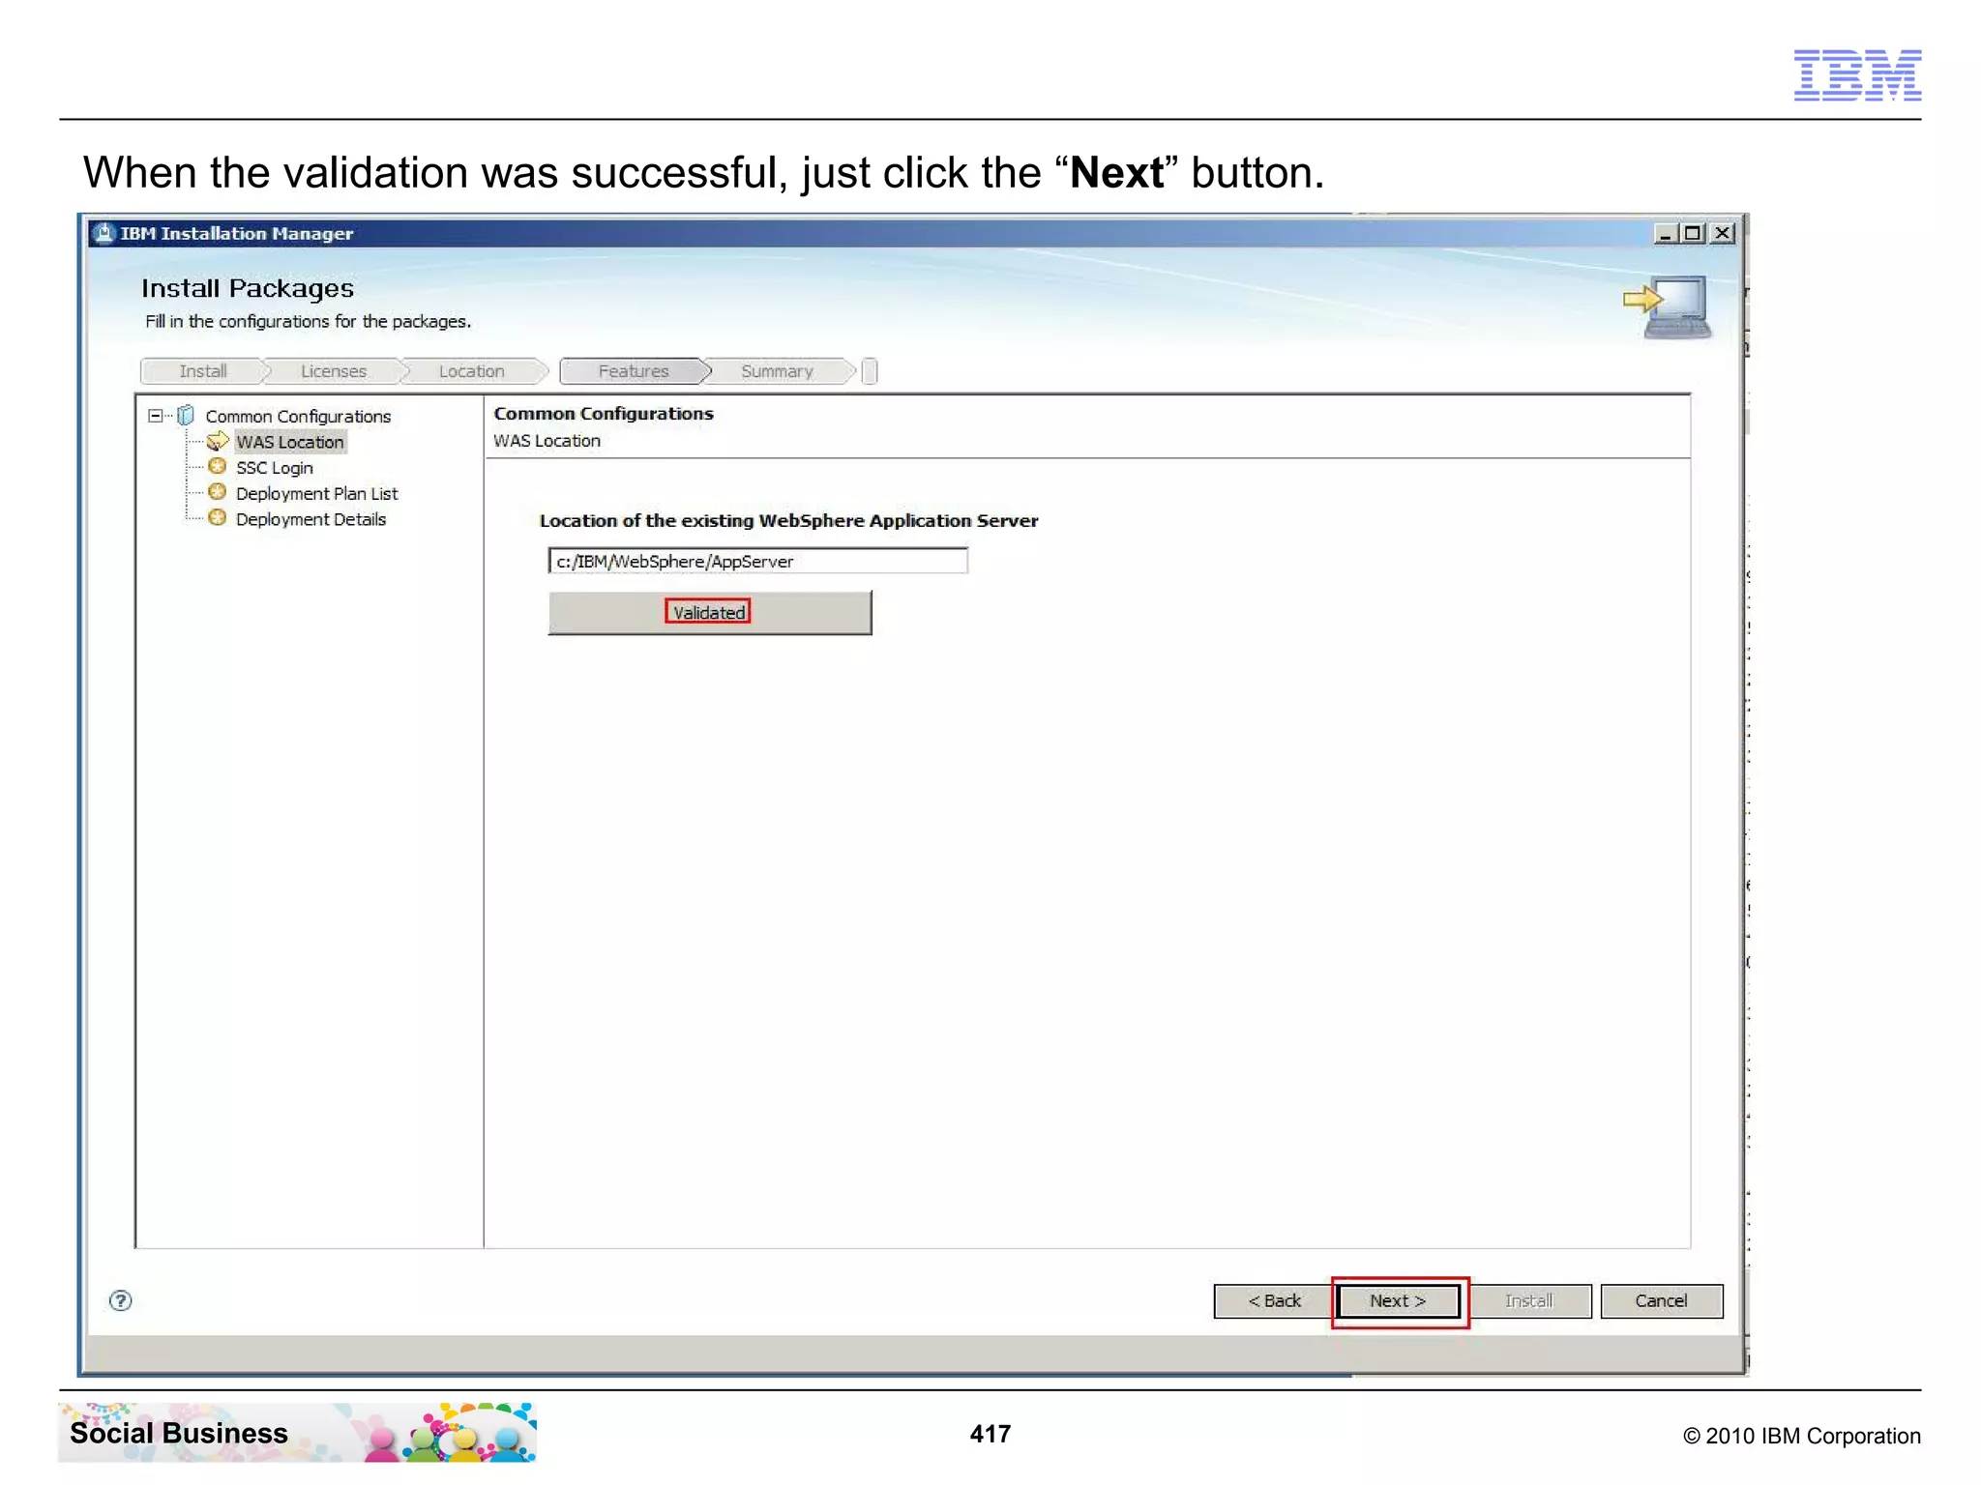Click the 2010 IBM Corporation copyright text

click(1801, 1436)
